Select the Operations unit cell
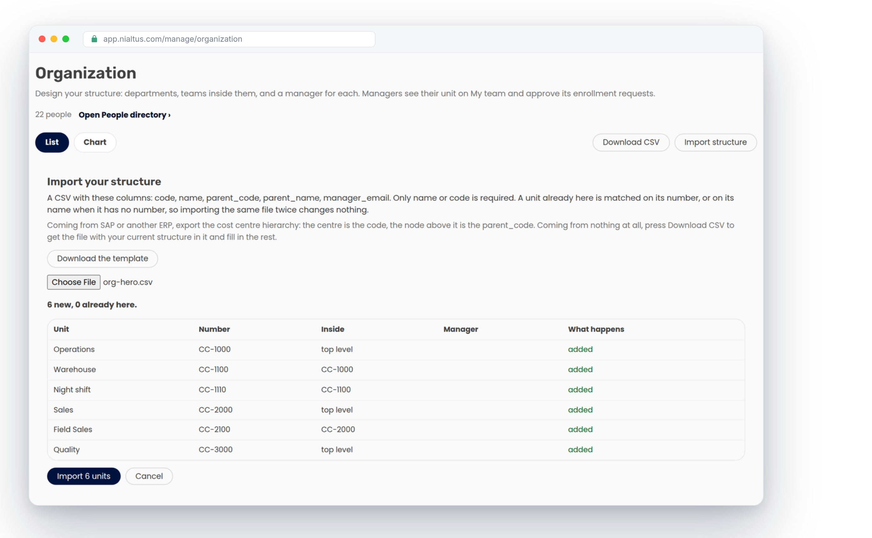 (74, 349)
